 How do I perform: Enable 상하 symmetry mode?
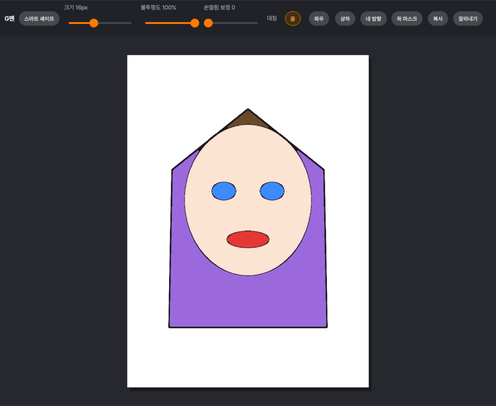click(x=345, y=19)
